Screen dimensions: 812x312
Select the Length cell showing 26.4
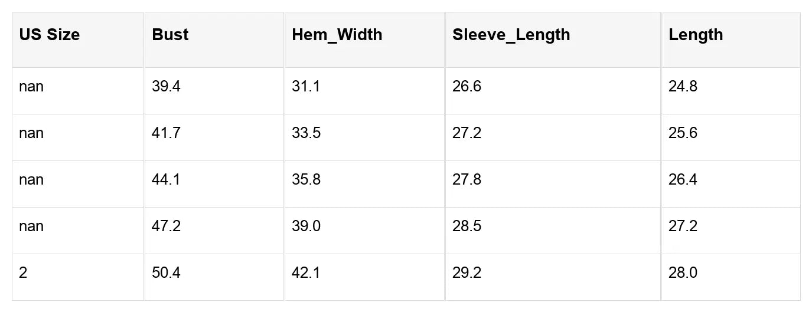pos(683,180)
